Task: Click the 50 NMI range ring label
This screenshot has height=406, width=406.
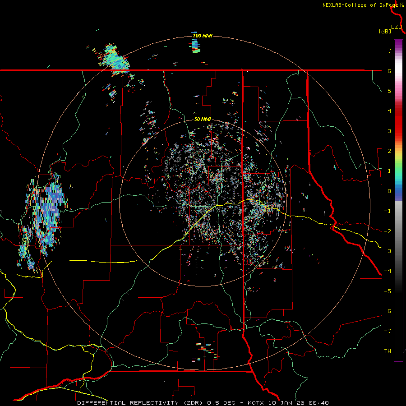Action: 203,119
